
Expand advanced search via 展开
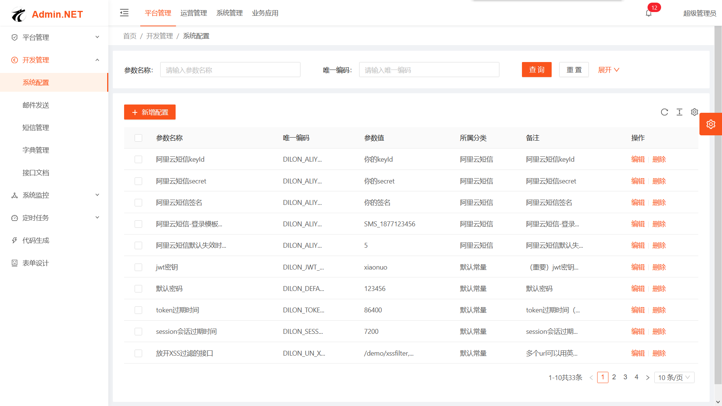[x=608, y=70]
